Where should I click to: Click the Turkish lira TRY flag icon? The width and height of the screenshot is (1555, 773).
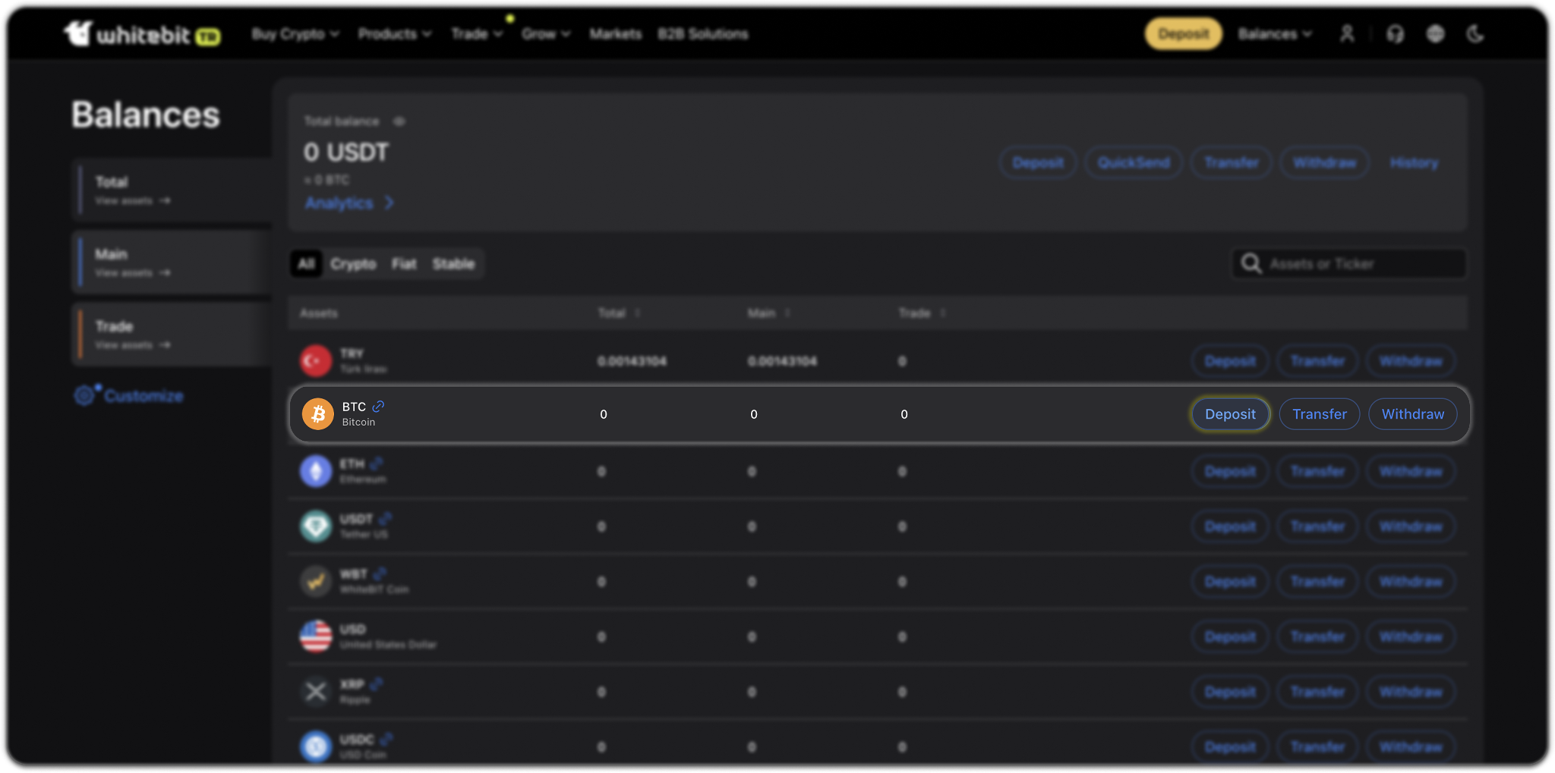pos(316,361)
